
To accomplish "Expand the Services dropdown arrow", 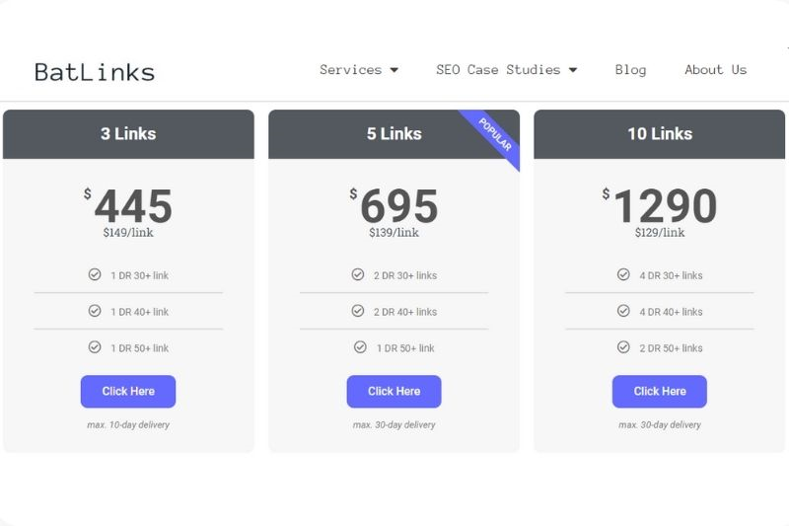I will tap(394, 70).
